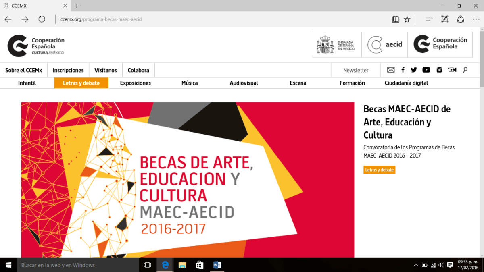Open the browser Hub panel
The image size is (484, 272).
(x=429, y=19)
